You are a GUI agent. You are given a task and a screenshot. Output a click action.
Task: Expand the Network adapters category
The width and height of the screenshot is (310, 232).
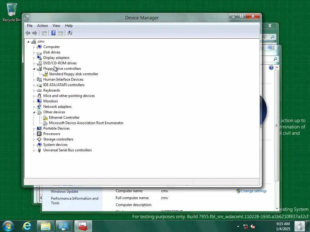point(34,107)
